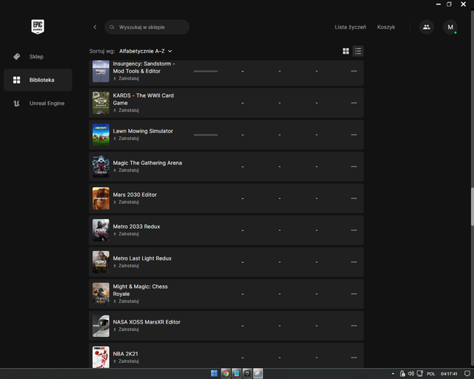The width and height of the screenshot is (474, 379).
Task: Open more options for Metro Last Light Redux
Action: (x=354, y=262)
